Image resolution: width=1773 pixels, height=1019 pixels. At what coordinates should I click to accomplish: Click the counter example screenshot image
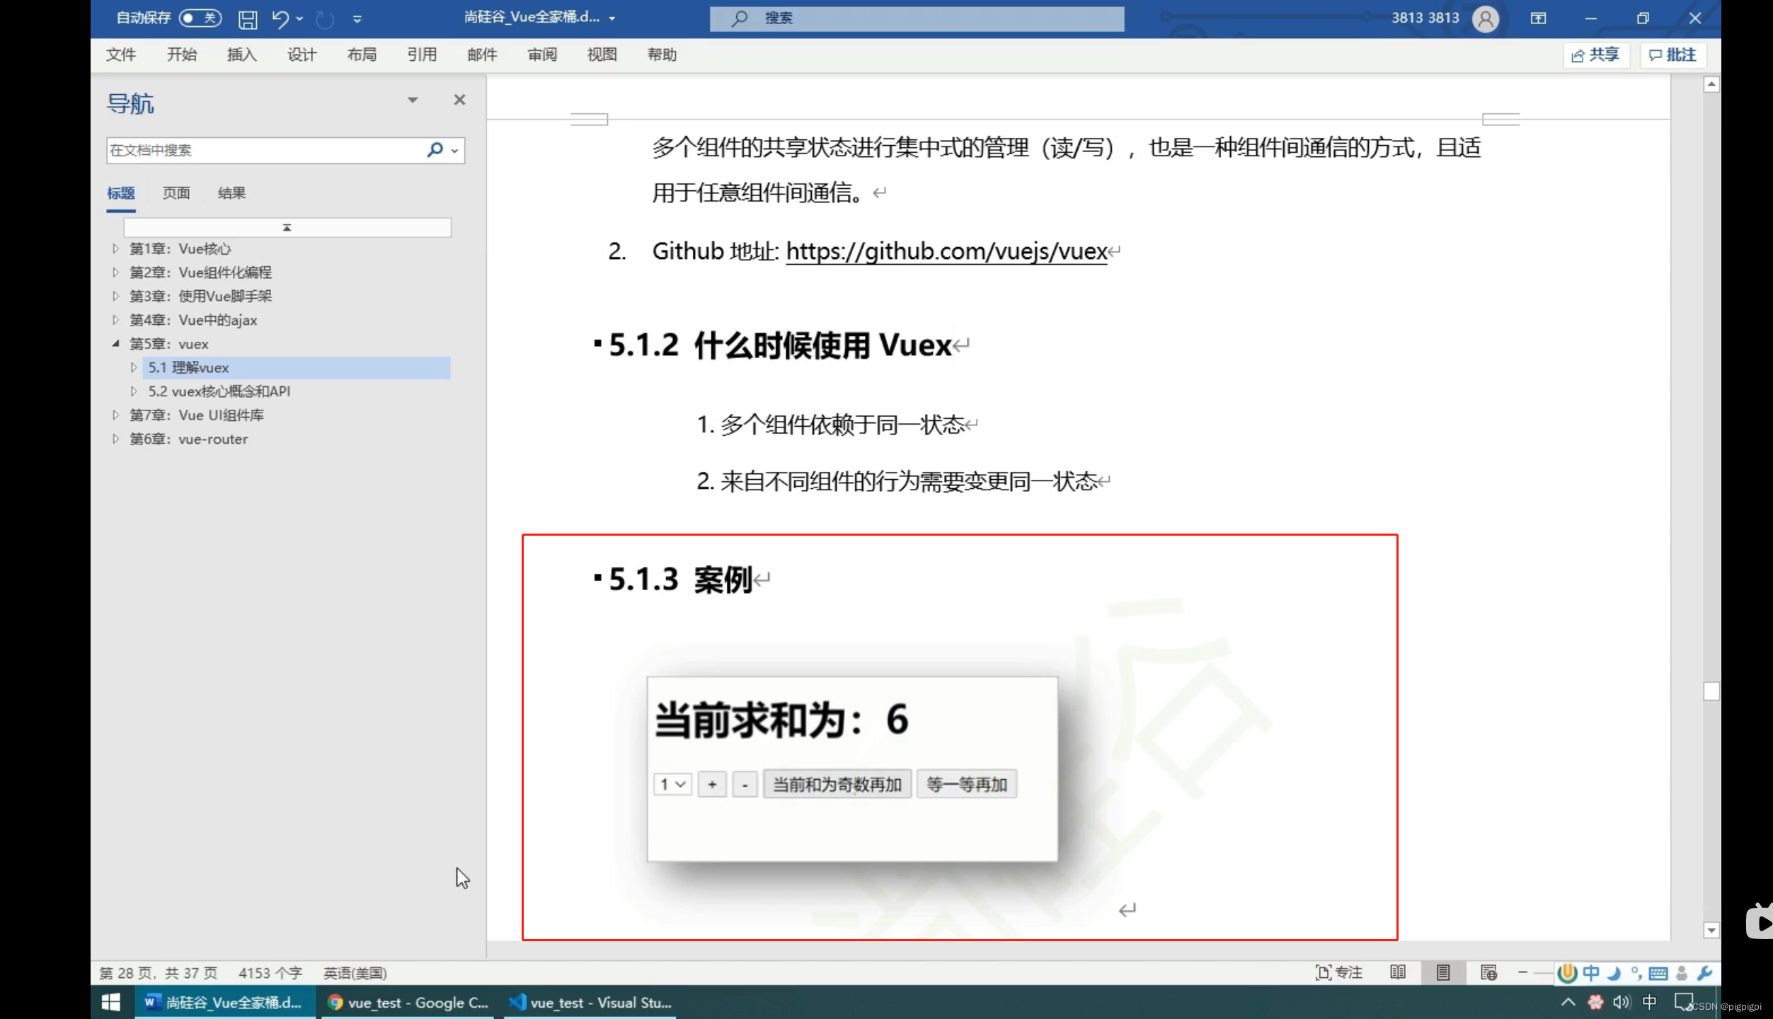point(852,769)
